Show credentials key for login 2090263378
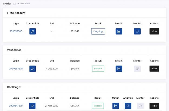Image resolution: width=169 pixels, height=111 pixels. [32, 69]
